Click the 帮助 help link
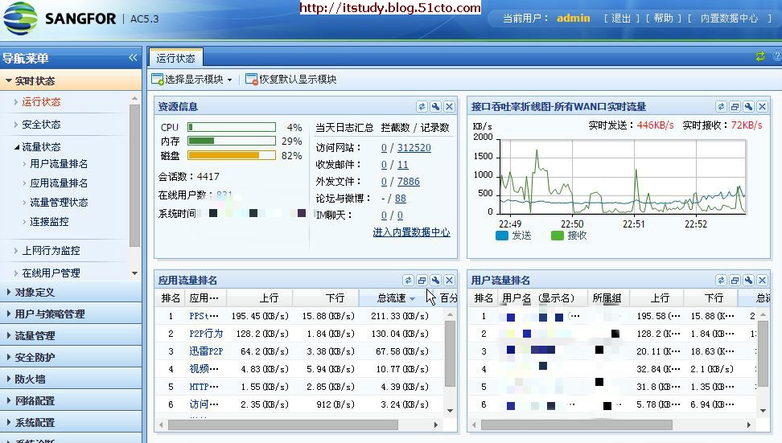Image resolution: width=782 pixels, height=443 pixels. coord(663,18)
